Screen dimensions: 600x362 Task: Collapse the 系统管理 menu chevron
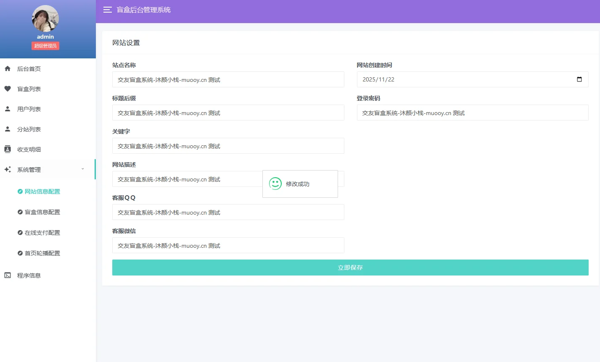83,169
